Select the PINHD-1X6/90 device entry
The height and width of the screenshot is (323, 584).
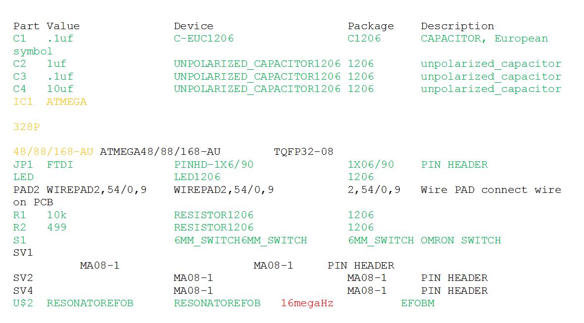pyautogui.click(x=214, y=165)
